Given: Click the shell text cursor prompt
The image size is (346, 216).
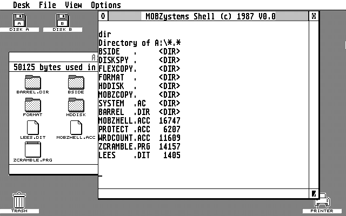Looking at the screenshot, I should coord(101,176).
